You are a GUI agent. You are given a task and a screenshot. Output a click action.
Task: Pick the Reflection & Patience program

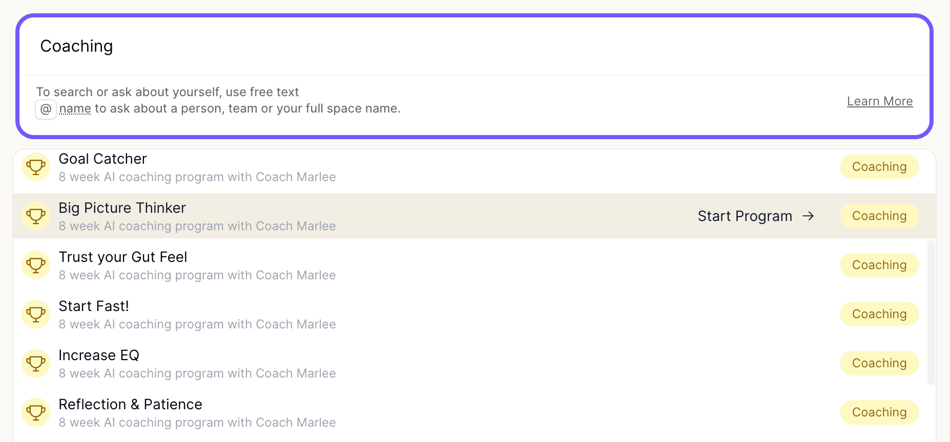(474, 412)
